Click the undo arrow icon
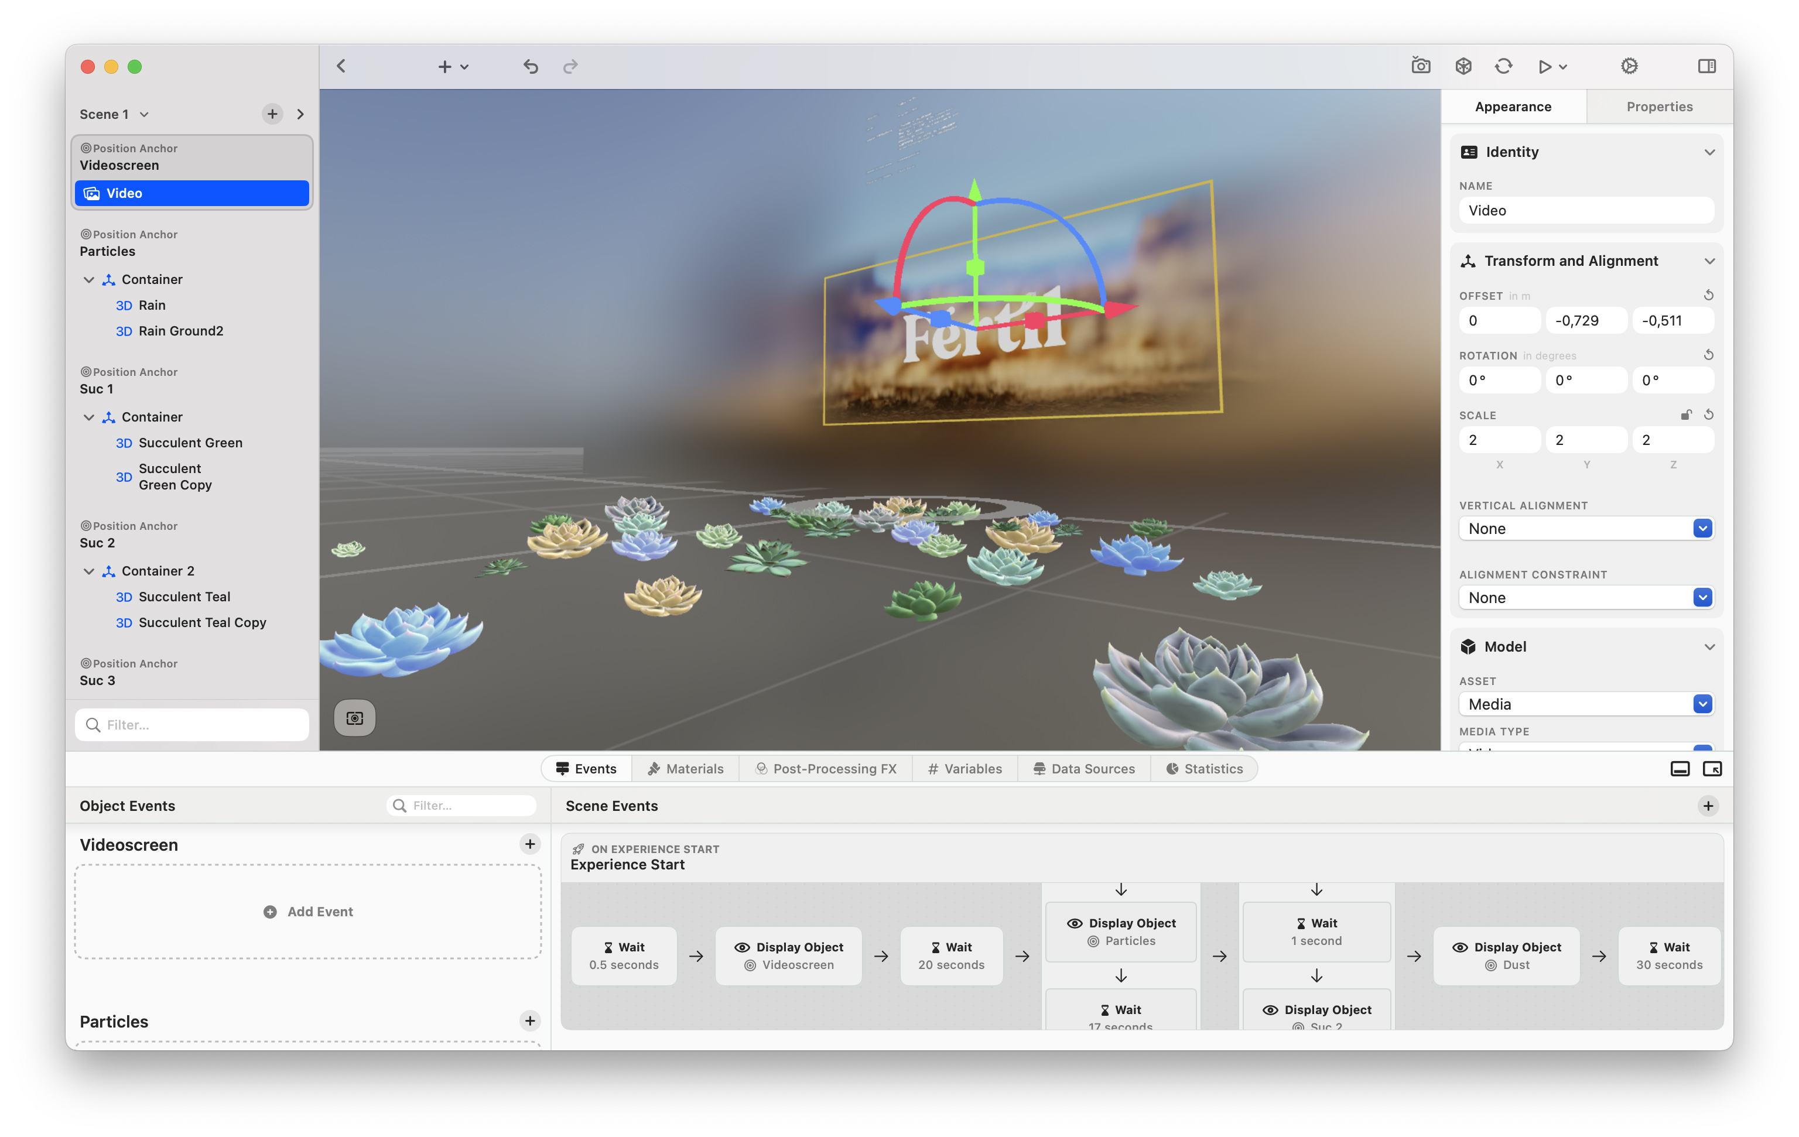 point(531,67)
